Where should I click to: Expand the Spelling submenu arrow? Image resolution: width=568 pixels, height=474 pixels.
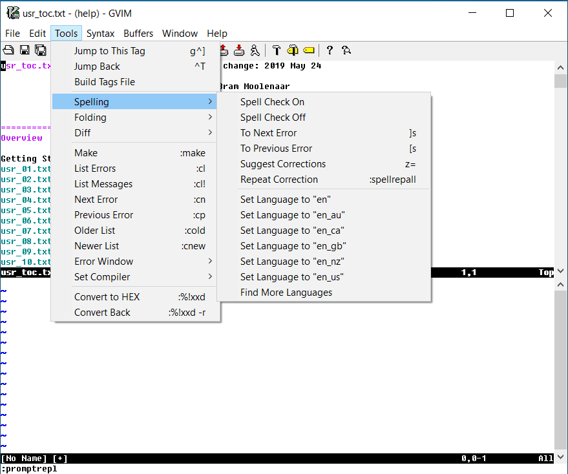[x=210, y=102]
